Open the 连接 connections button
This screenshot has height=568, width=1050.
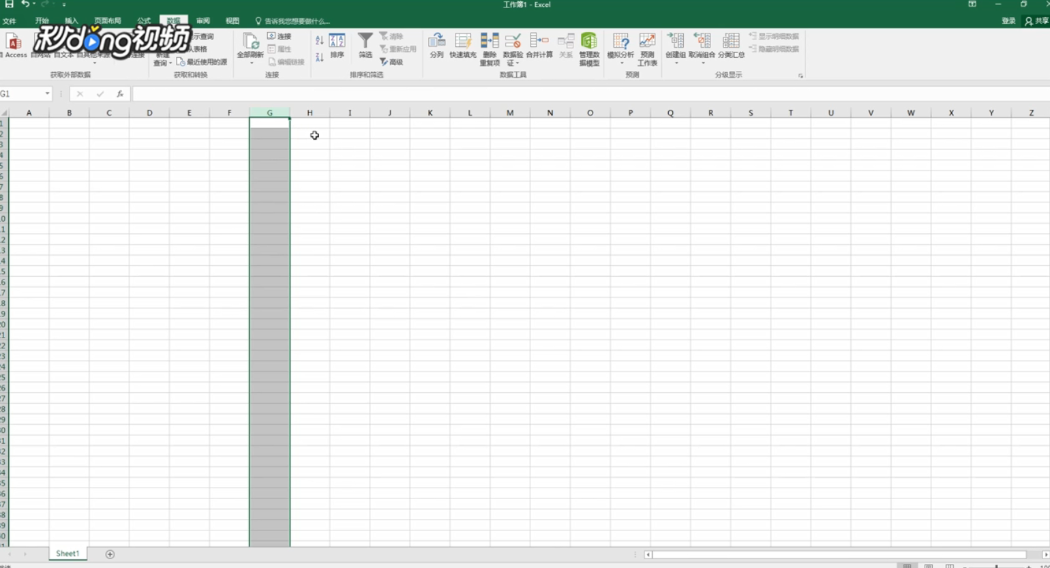(280, 36)
